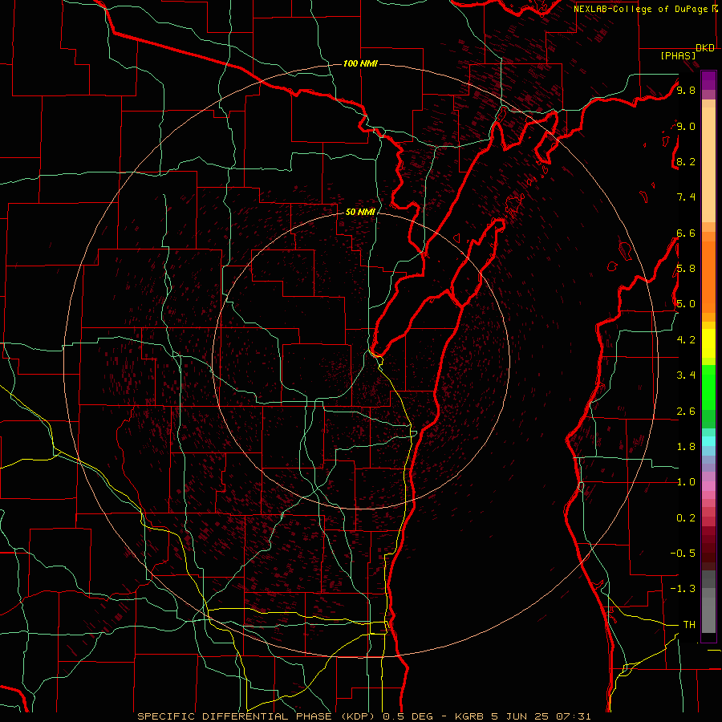The height and width of the screenshot is (722, 722).
Task: Click the "[PHAS]" color scale heading
Action: (678, 55)
